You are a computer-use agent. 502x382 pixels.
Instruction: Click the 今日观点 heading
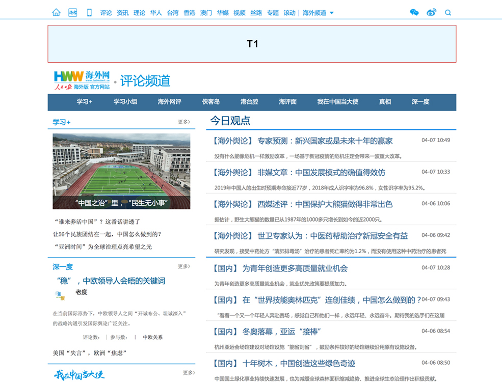click(x=230, y=121)
